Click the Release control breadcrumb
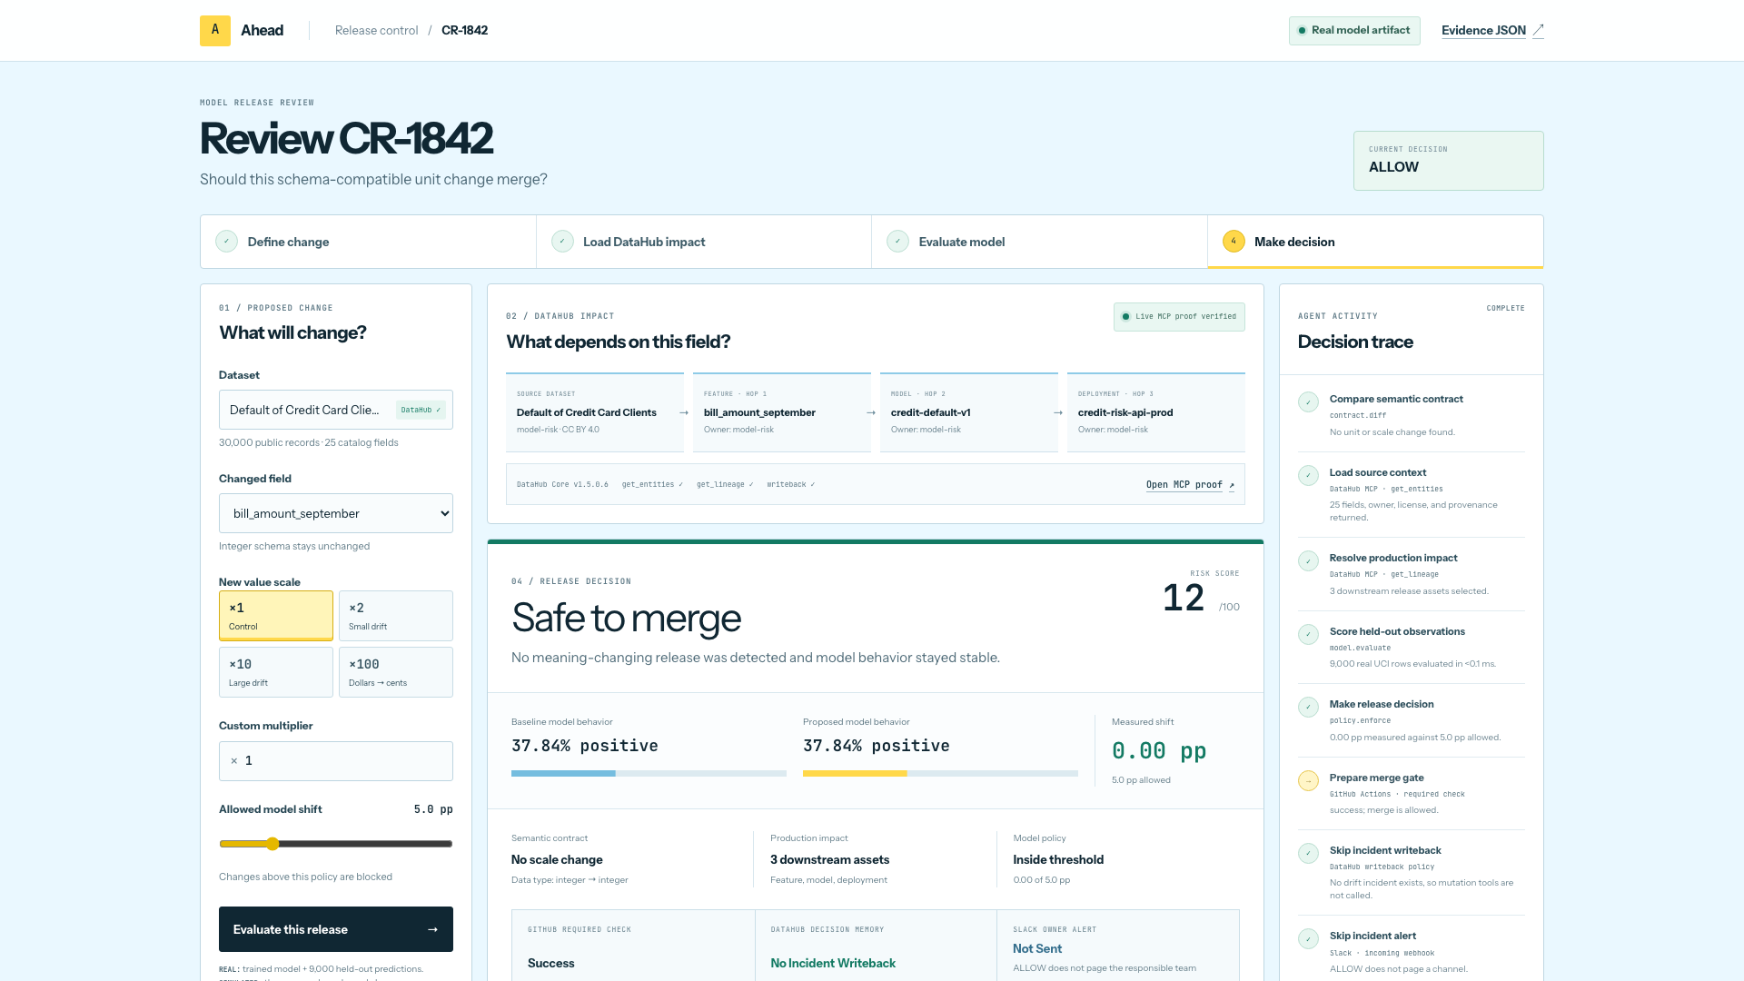Image resolution: width=1744 pixels, height=981 pixels. click(x=376, y=30)
